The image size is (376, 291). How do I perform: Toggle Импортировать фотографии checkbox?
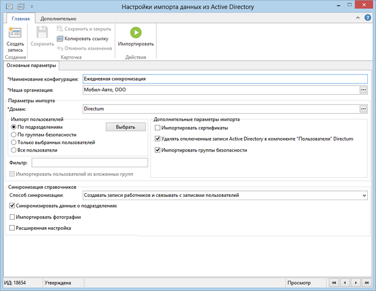(x=12, y=217)
